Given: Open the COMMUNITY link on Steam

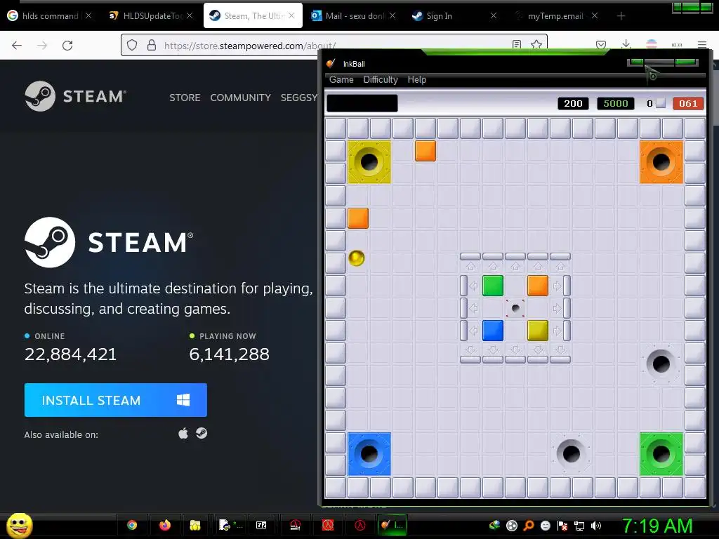Looking at the screenshot, I should [240, 98].
